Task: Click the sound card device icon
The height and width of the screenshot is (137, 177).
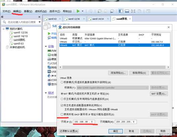Action: tap(49, 76)
